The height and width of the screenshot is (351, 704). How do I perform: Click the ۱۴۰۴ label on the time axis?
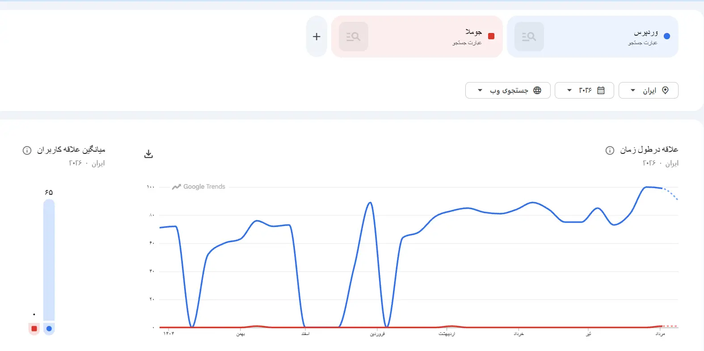tap(169, 333)
